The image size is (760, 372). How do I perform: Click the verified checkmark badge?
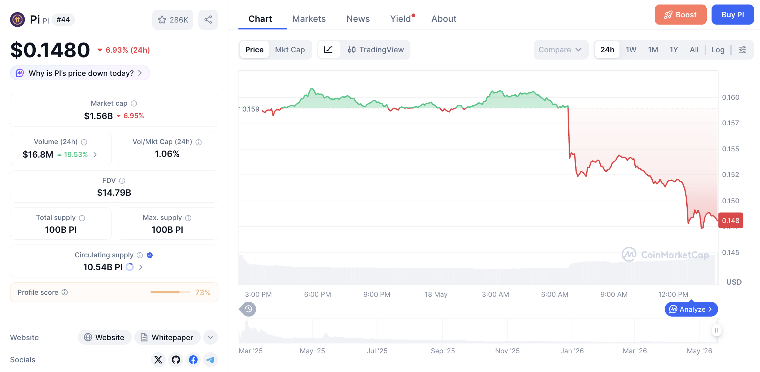150,255
